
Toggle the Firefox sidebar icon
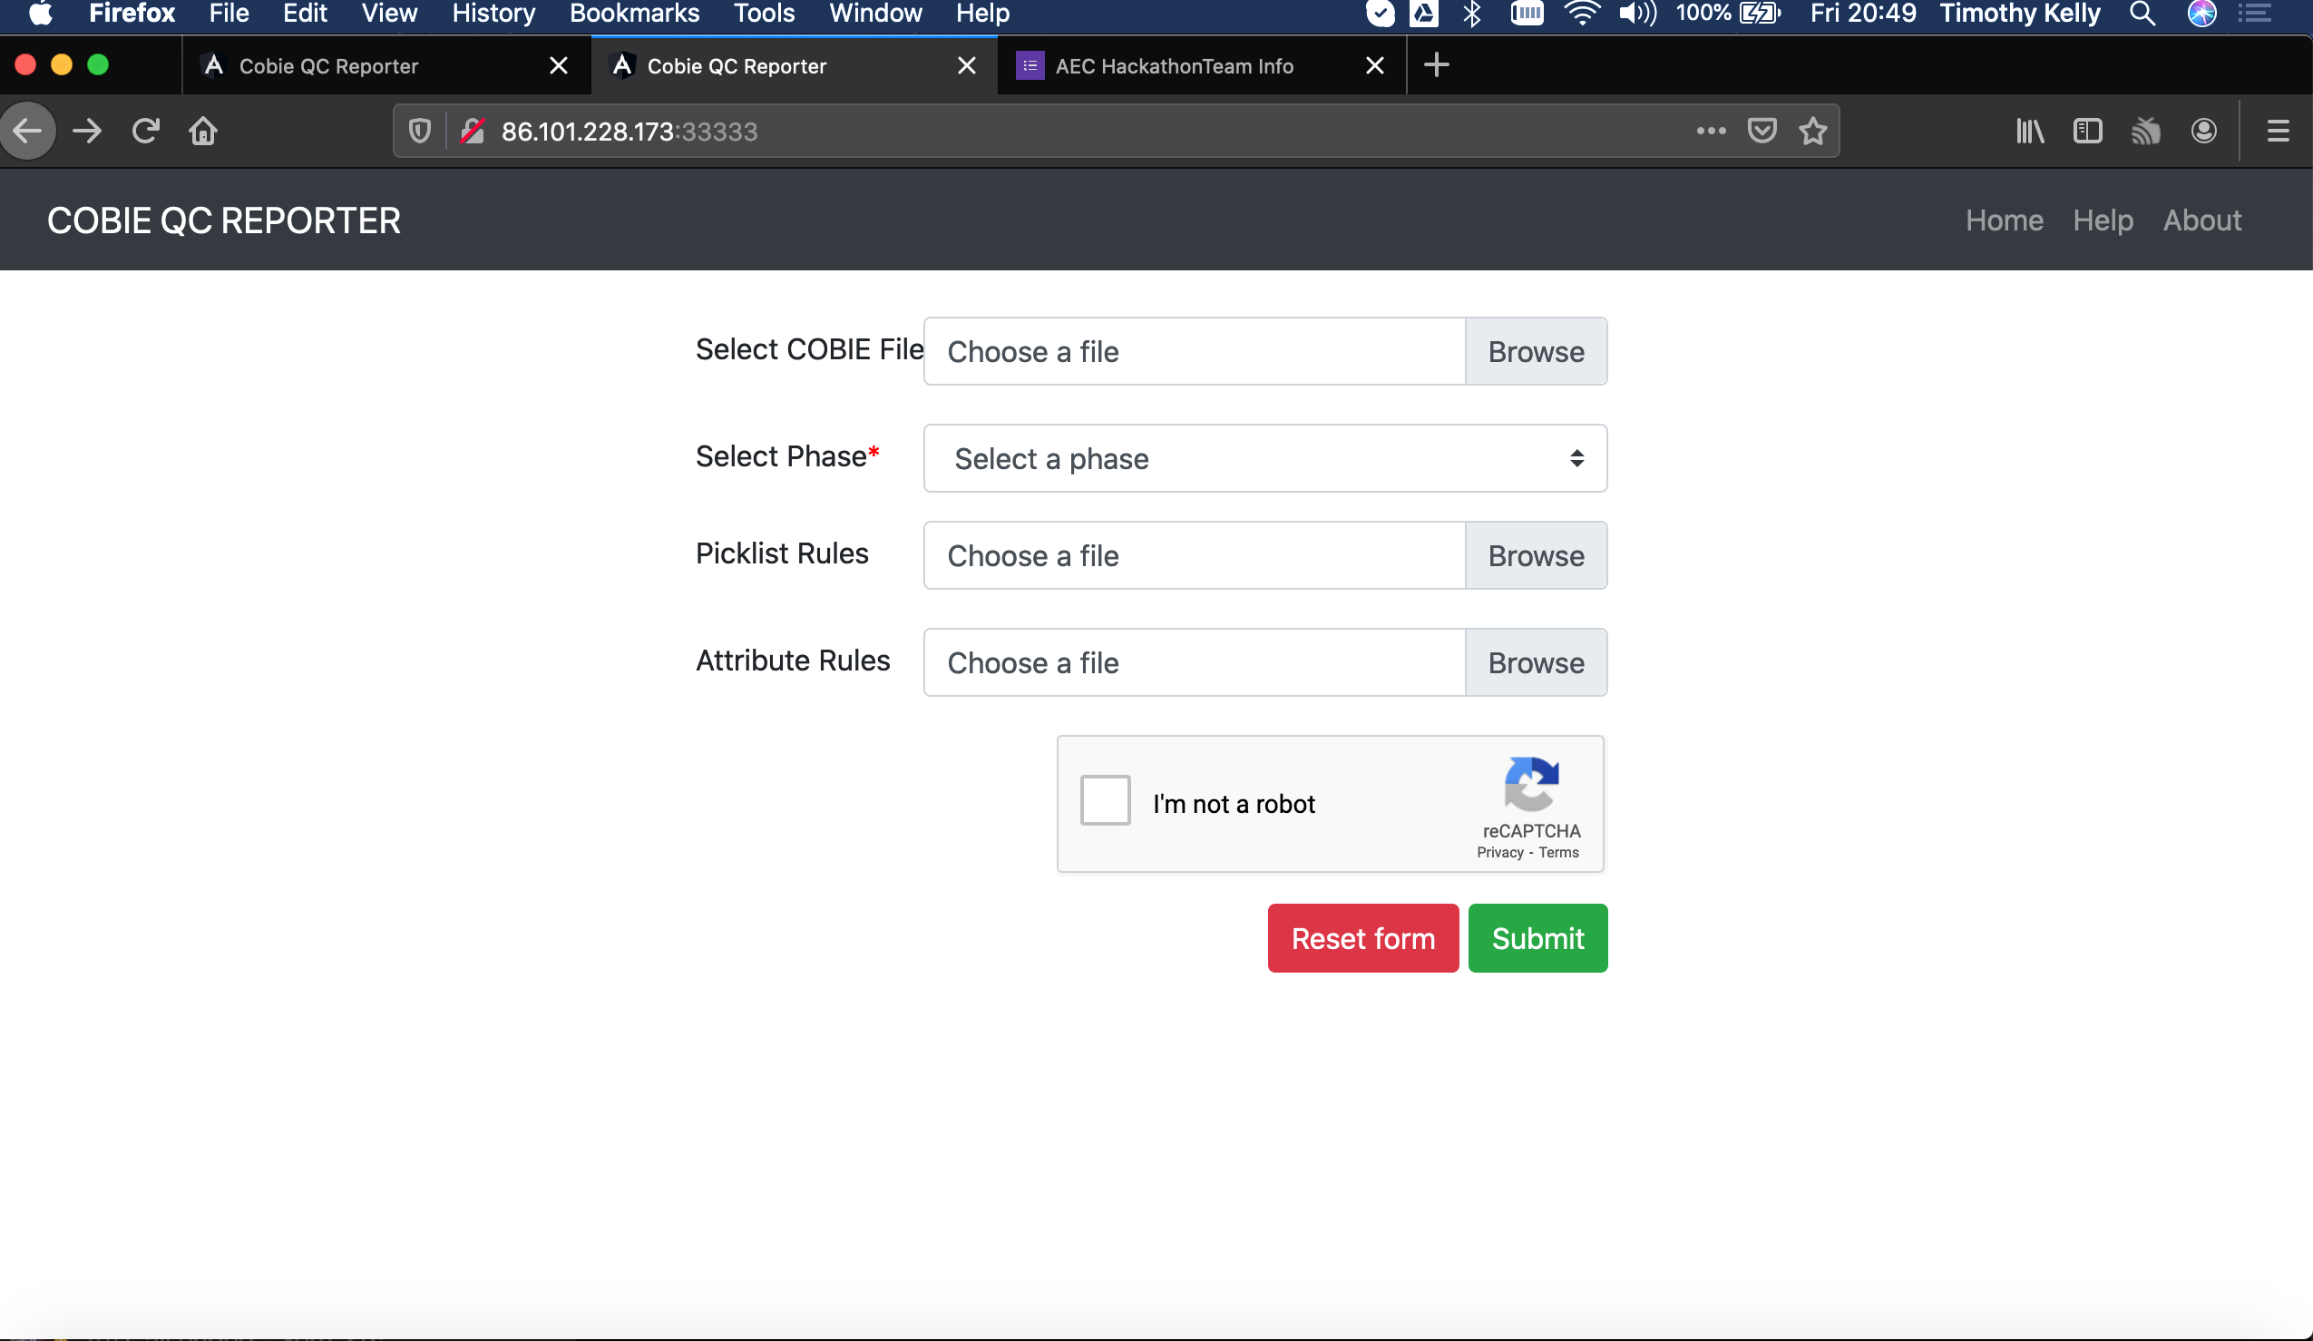pos(2087,132)
